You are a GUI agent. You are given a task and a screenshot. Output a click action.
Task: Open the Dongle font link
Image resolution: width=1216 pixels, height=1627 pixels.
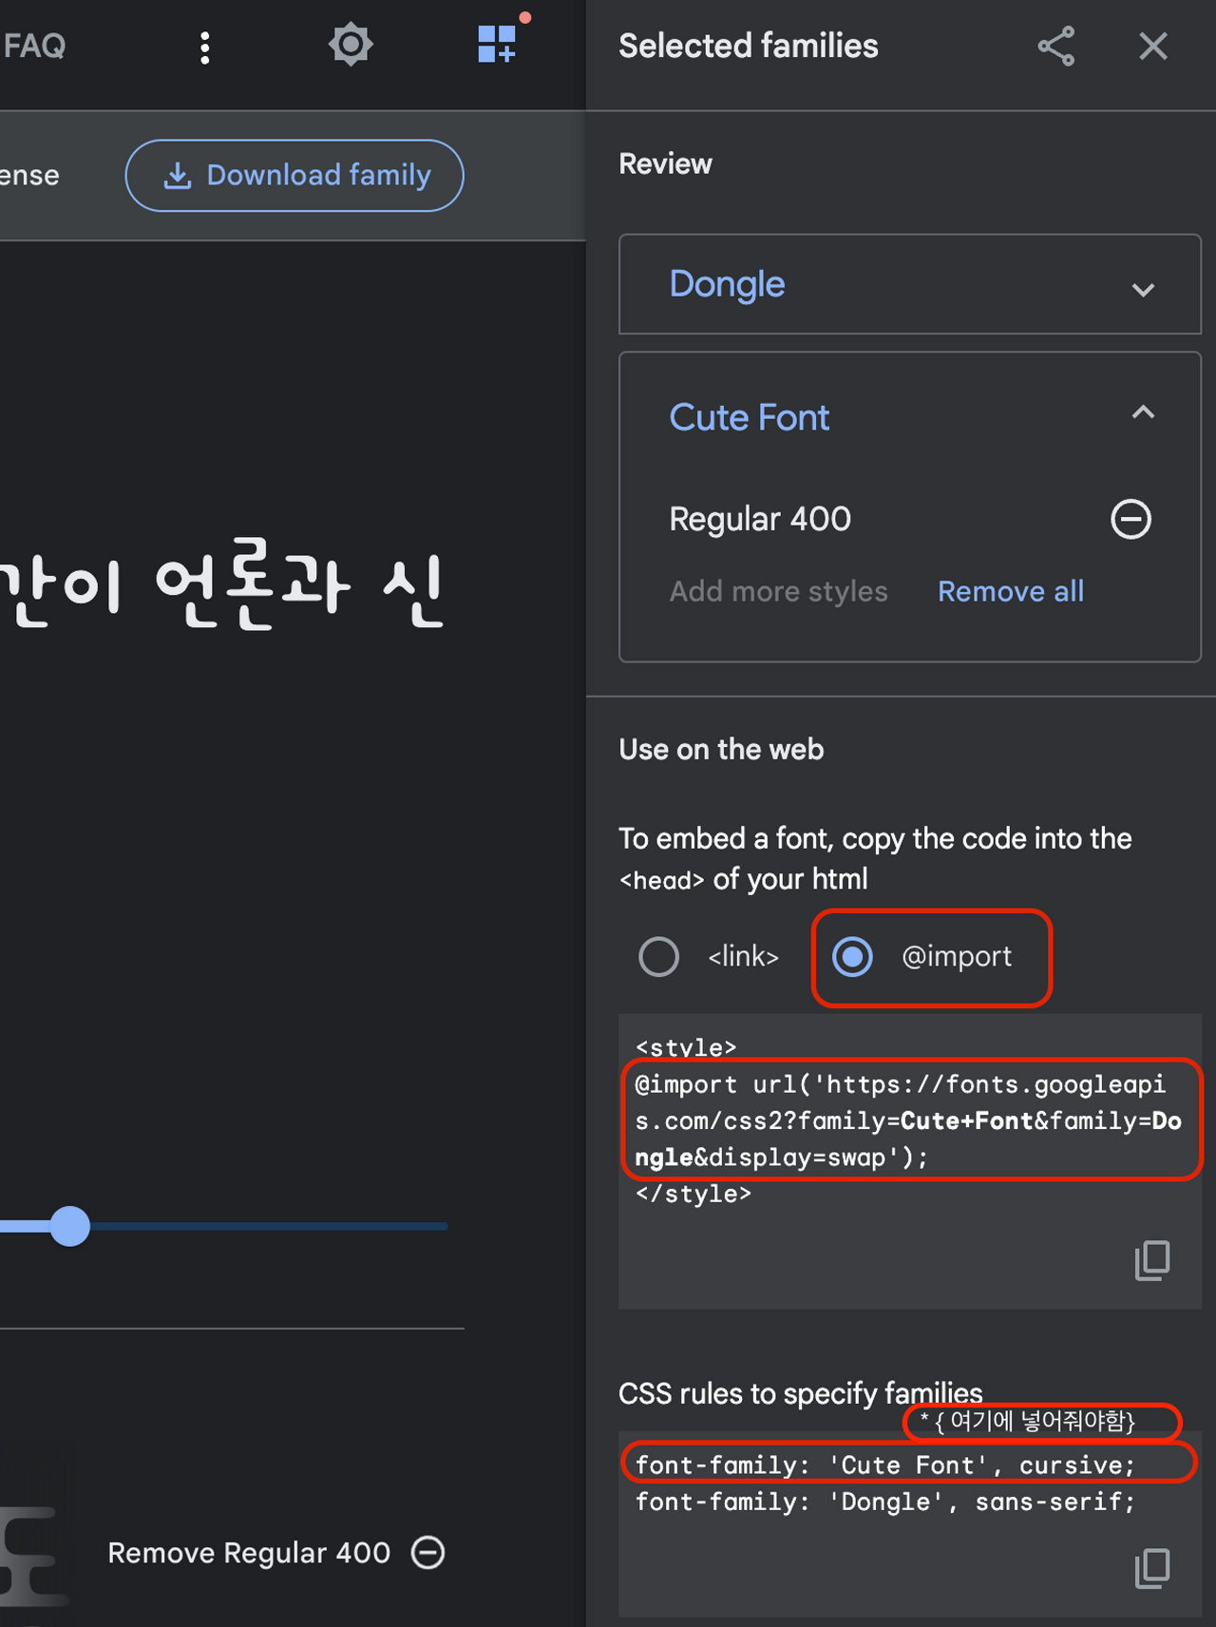[x=727, y=284]
